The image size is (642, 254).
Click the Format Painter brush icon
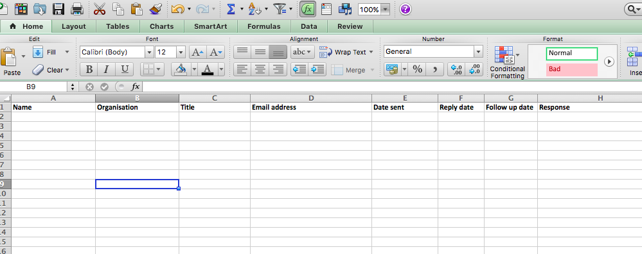155,8
